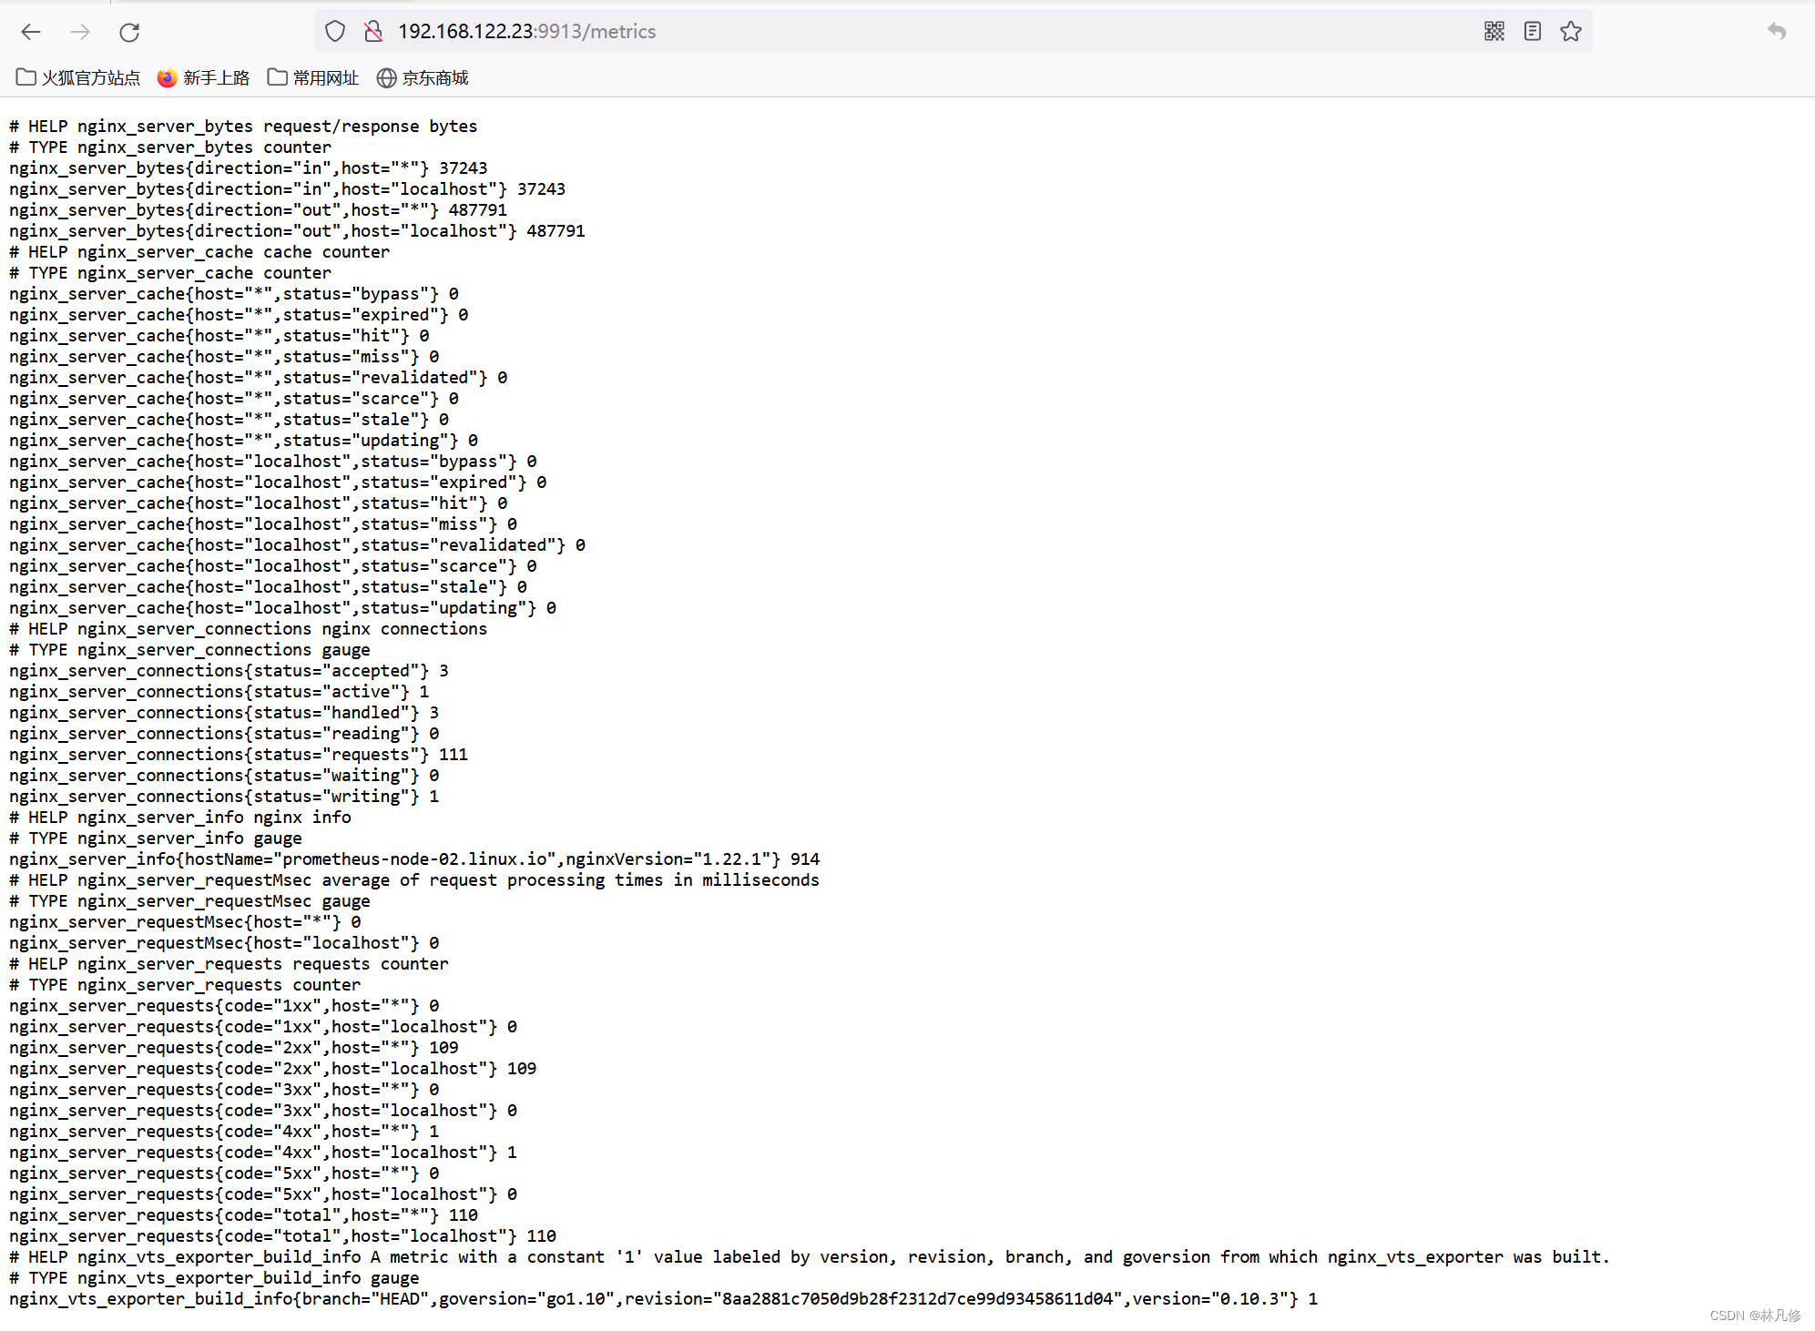Click nginx_vts_exporter_build_info version="0.10.3" line
Screen dimensions: 1815x1331
663,1299
